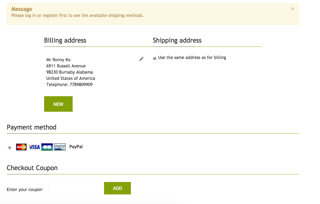Toggle the same address as billing checkbox

(155, 58)
